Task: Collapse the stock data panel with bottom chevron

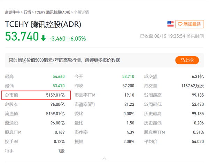Action: pos(104,158)
